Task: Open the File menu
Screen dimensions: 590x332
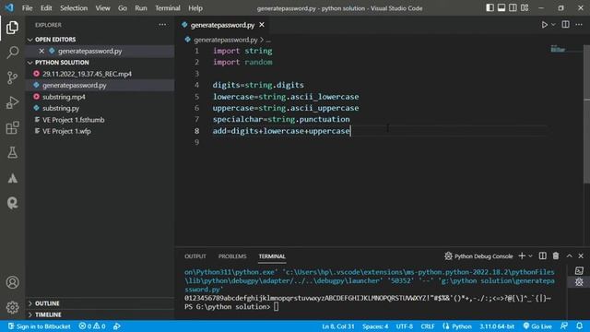Action: (x=27, y=8)
